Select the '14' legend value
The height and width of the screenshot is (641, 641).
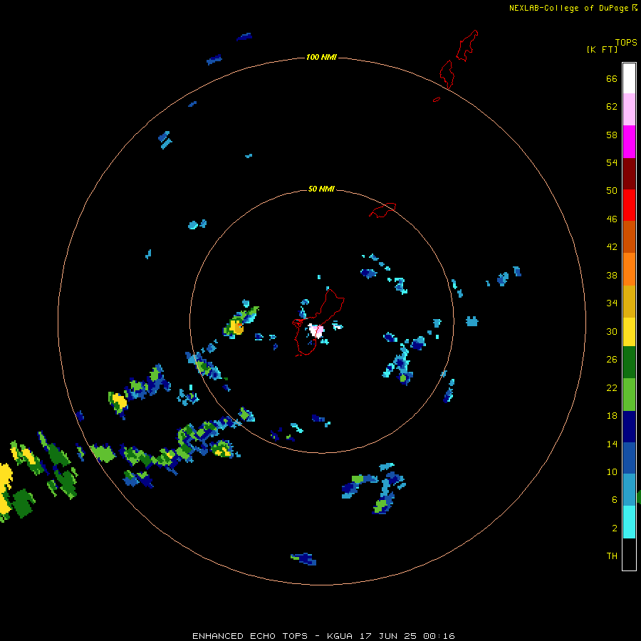tap(612, 444)
